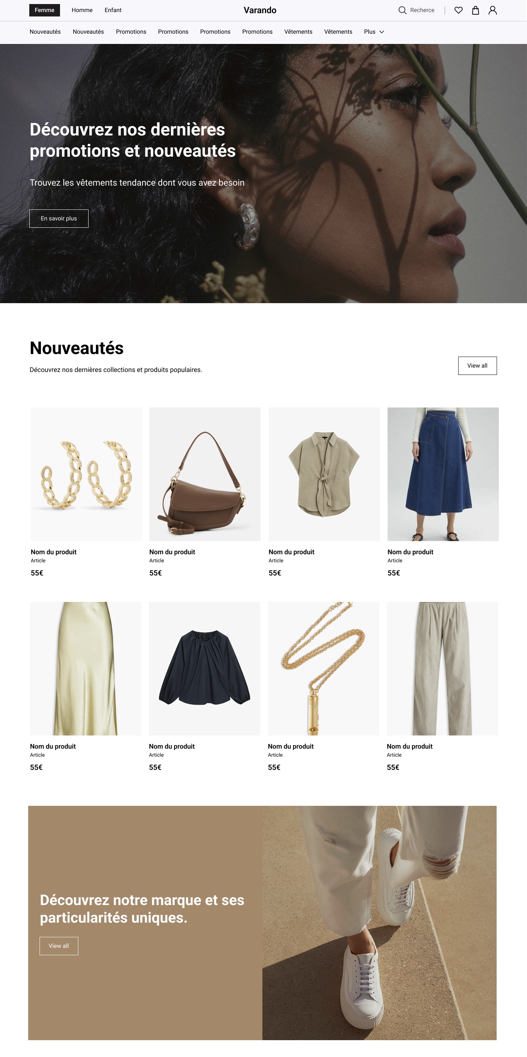
Task: Open the gold hoop earrings product image
Action: coord(86,474)
